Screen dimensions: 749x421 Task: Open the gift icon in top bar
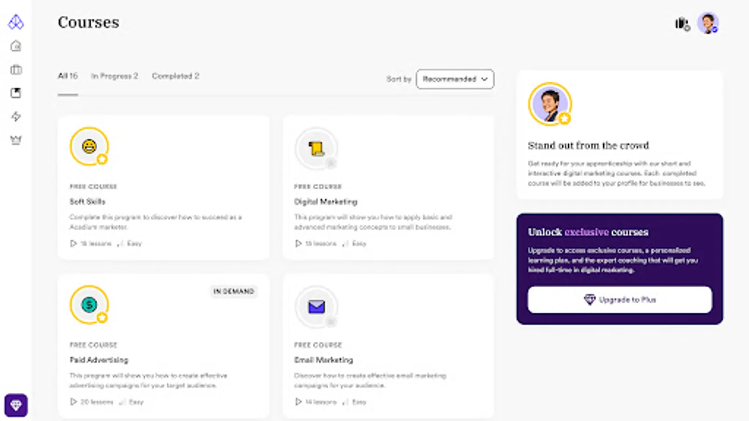[683, 23]
